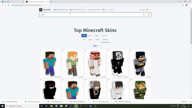Image resolution: width=192 pixels, height=108 pixels.
Task: Open the first downloaded png file
Action: click(x=10, y=102)
